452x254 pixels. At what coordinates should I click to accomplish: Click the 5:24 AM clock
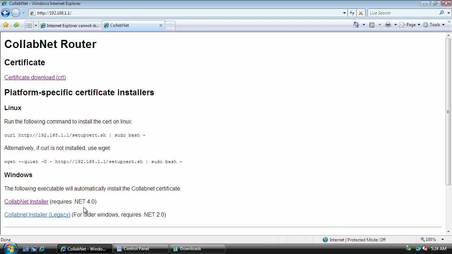click(439, 249)
